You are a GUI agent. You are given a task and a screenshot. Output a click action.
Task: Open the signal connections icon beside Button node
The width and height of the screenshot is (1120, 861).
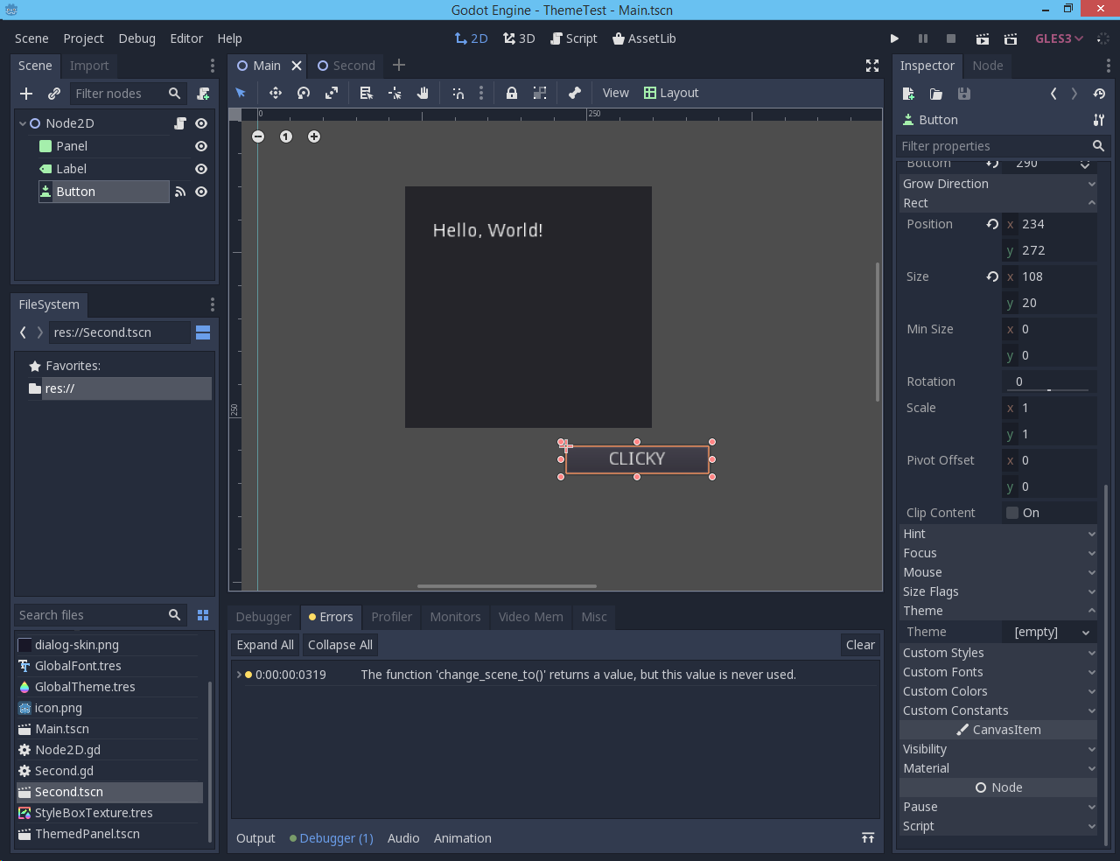(180, 192)
